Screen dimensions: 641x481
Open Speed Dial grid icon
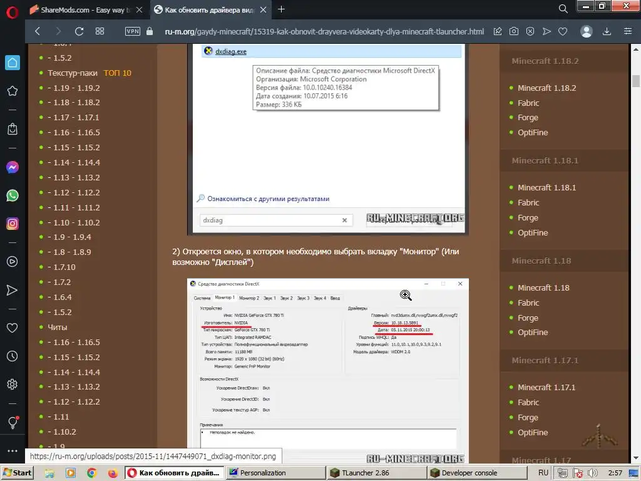point(100,31)
